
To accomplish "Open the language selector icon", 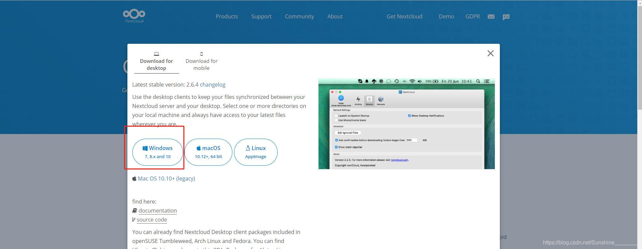I will 506,17.
